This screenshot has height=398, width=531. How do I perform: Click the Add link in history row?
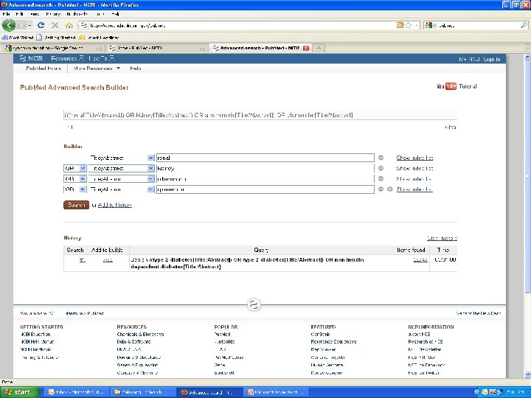tap(108, 260)
